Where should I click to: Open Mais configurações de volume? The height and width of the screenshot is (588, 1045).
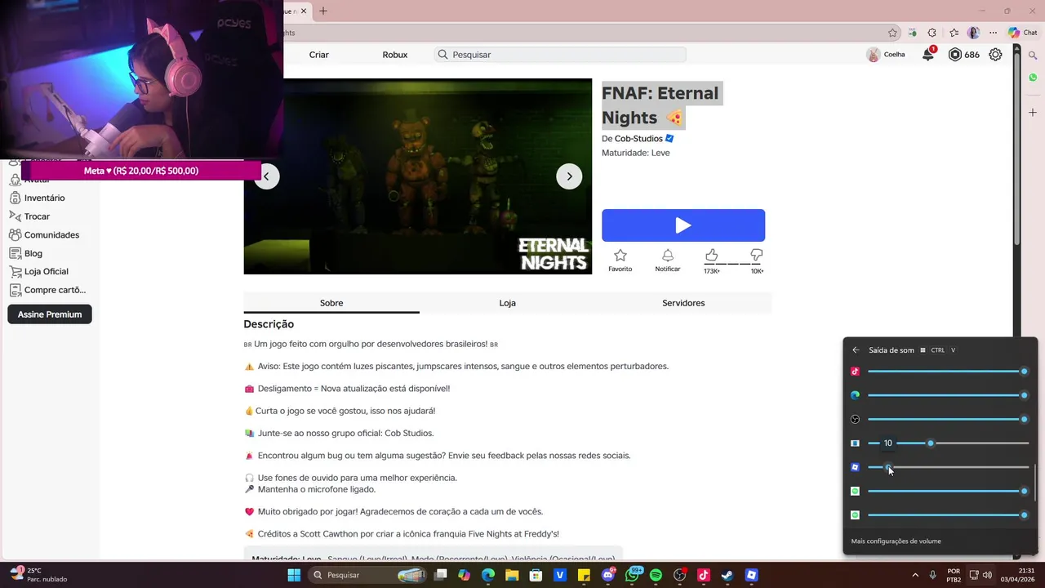pyautogui.click(x=896, y=541)
